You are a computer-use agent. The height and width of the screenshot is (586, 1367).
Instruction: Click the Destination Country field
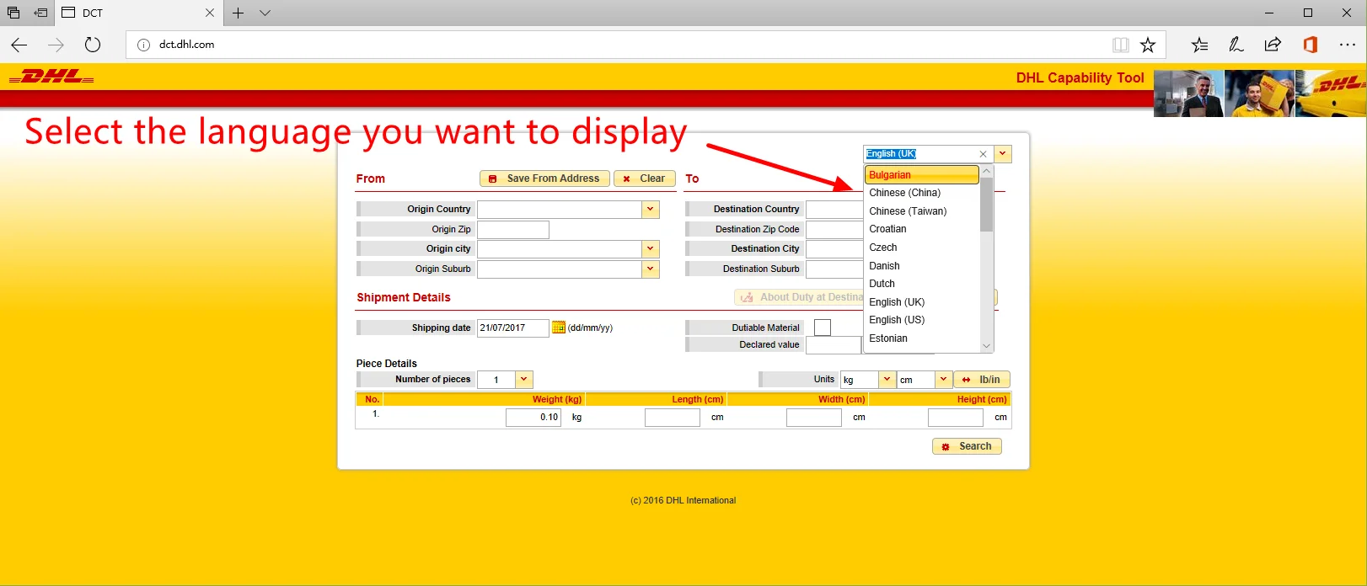coord(834,209)
